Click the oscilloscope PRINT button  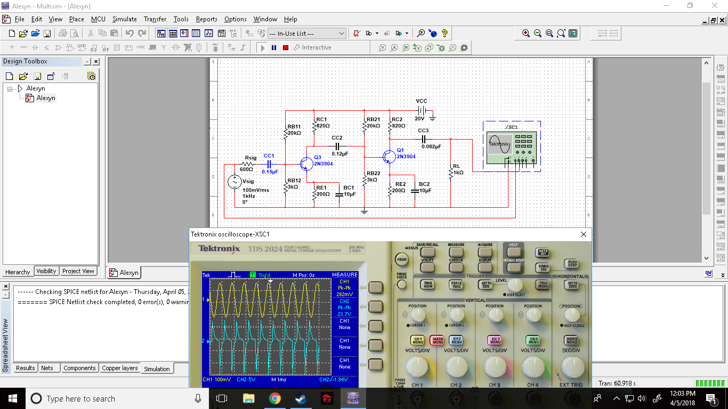[402, 260]
